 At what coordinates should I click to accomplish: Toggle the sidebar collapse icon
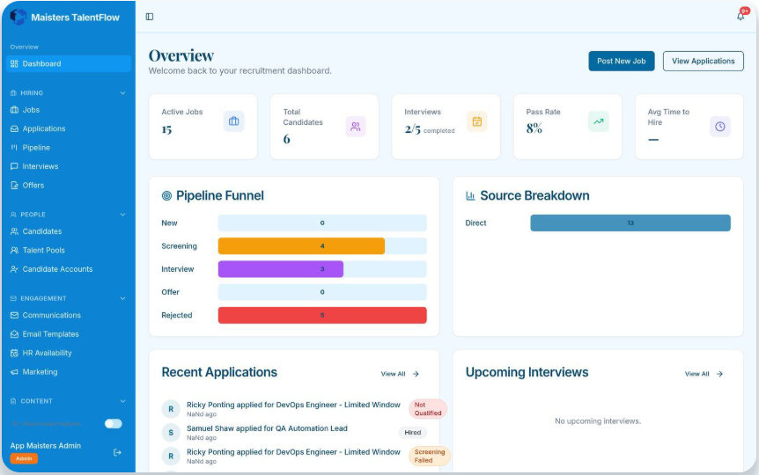click(150, 17)
